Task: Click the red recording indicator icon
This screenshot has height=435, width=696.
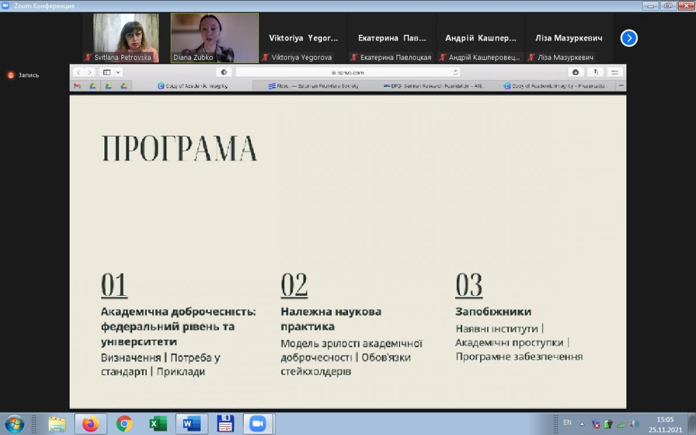Action: point(10,75)
